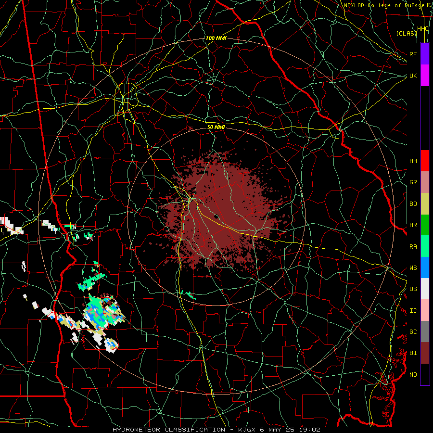
Task: Click the brown BI legend swatch
Action: pyautogui.click(x=425, y=353)
